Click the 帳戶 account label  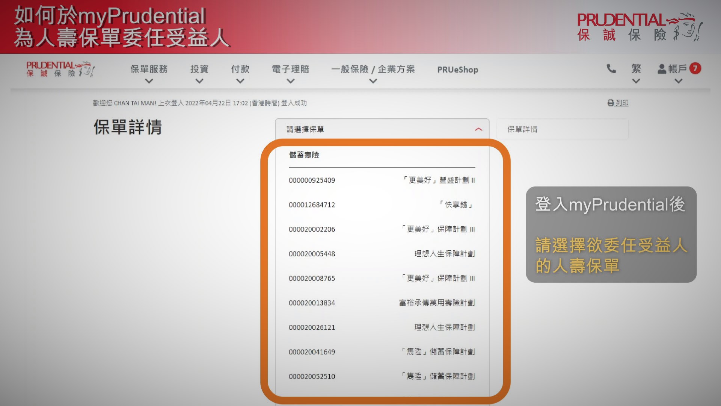click(677, 69)
